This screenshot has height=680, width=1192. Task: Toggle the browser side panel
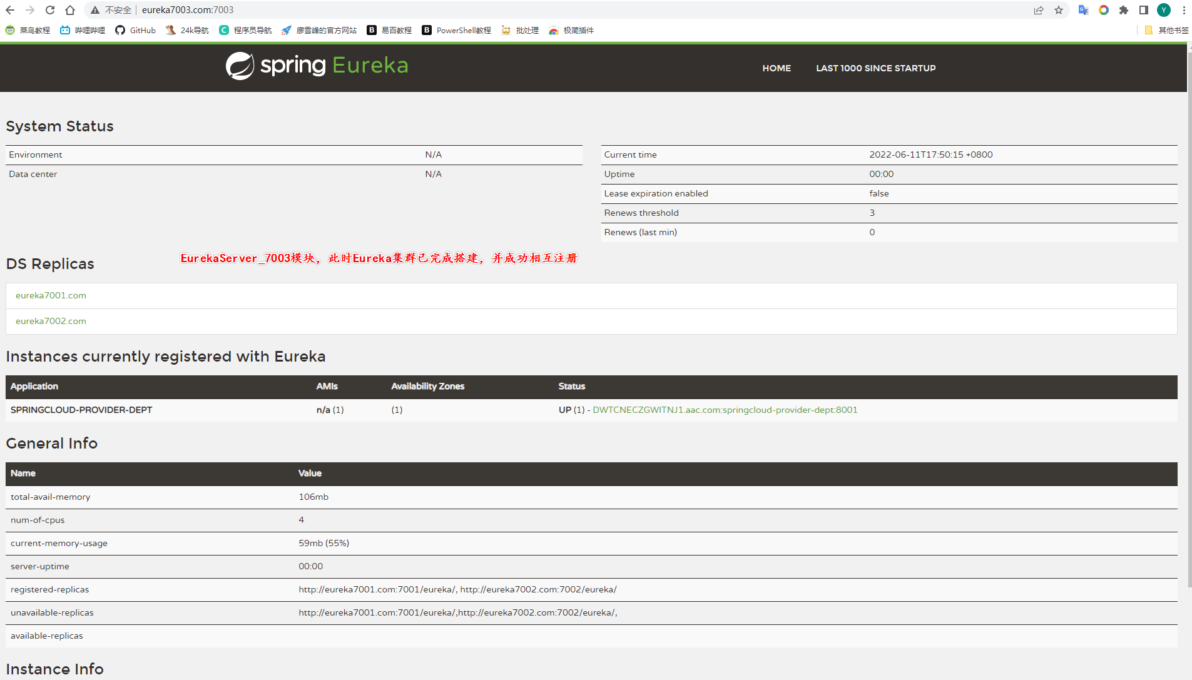(1144, 10)
